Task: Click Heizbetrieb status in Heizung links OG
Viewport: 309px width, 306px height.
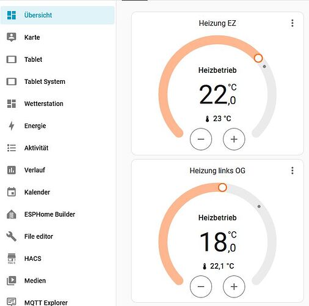Action: 217,218
